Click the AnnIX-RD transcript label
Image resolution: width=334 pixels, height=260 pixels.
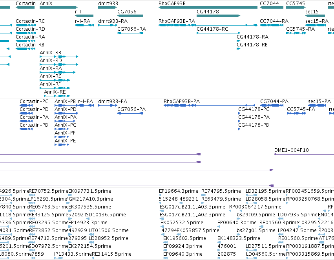(51, 61)
